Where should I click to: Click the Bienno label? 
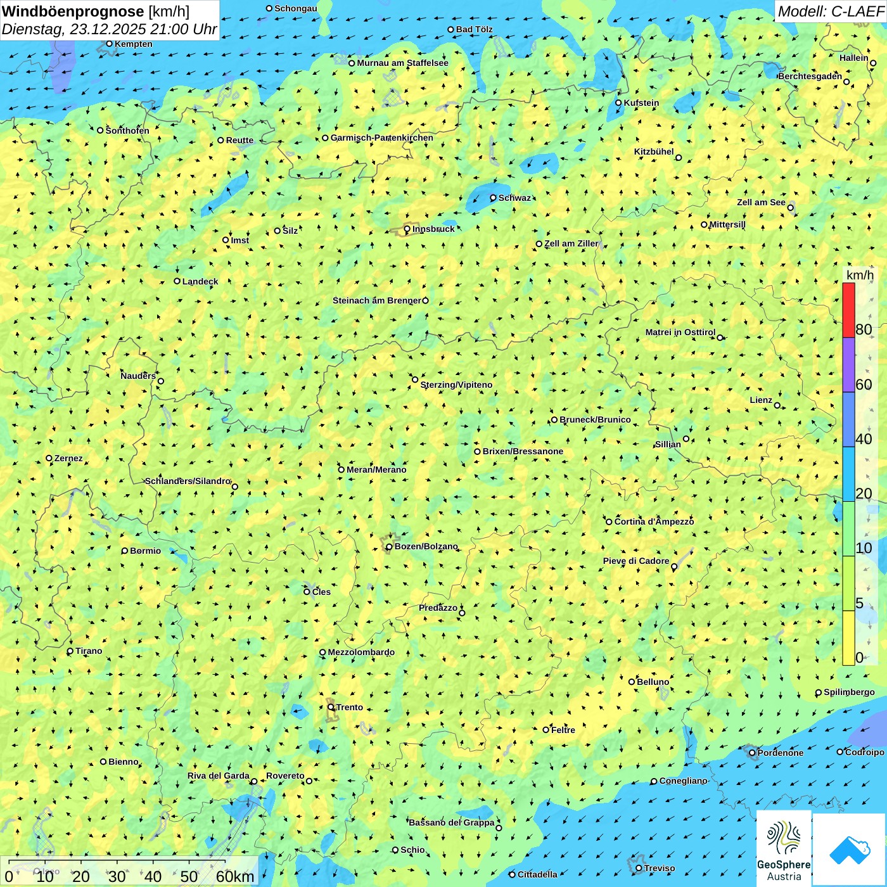[x=124, y=762]
